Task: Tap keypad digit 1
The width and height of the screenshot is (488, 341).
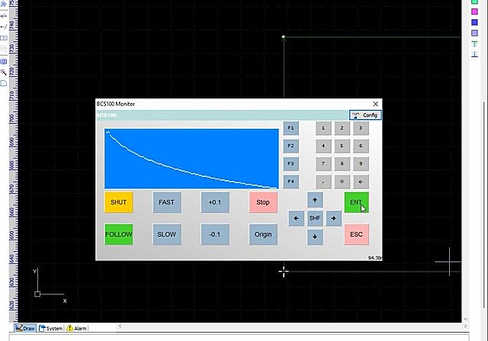Action: pos(323,128)
